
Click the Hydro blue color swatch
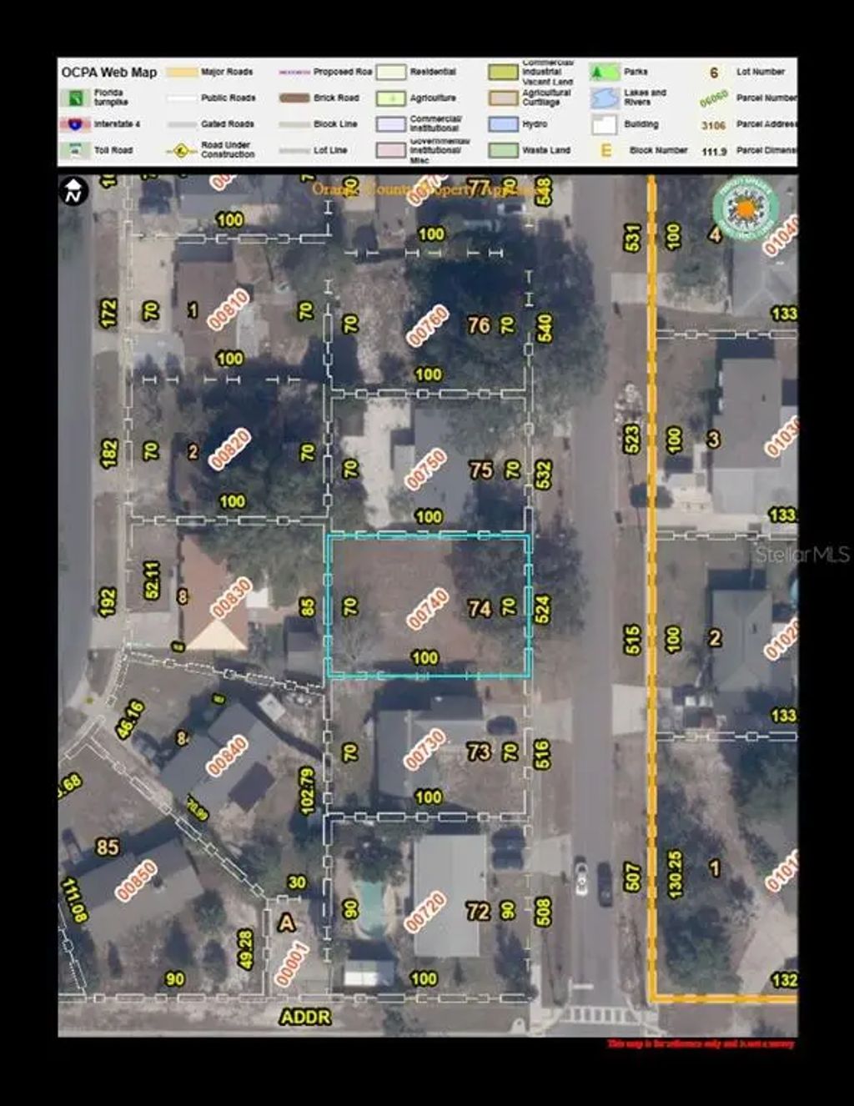504,125
